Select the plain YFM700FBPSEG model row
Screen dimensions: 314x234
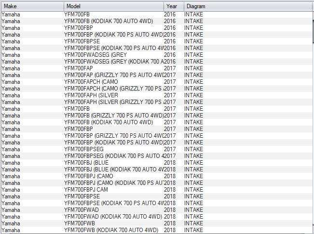[x=157, y=149]
